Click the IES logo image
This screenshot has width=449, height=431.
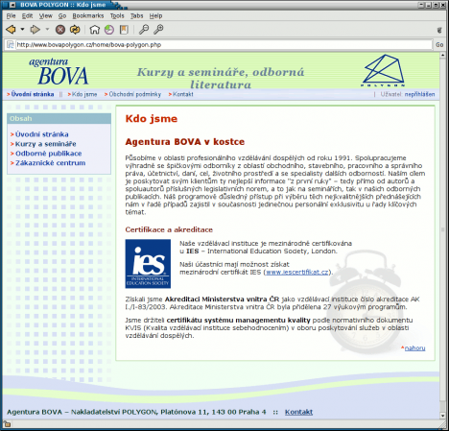coord(148,264)
